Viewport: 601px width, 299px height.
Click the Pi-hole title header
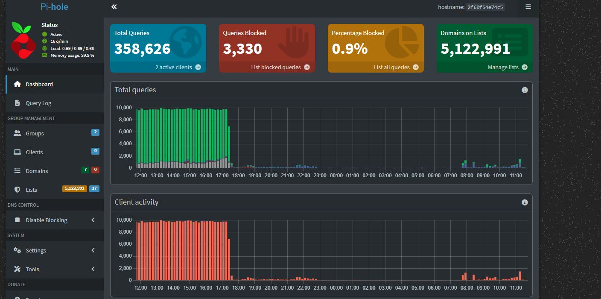(54, 7)
